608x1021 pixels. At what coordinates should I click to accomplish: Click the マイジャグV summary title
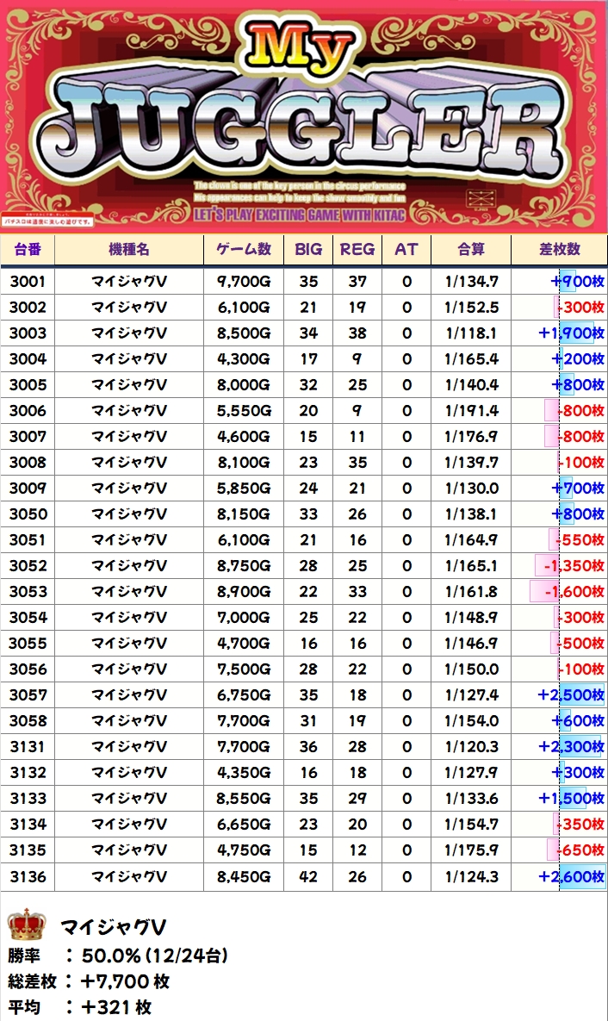(x=114, y=926)
